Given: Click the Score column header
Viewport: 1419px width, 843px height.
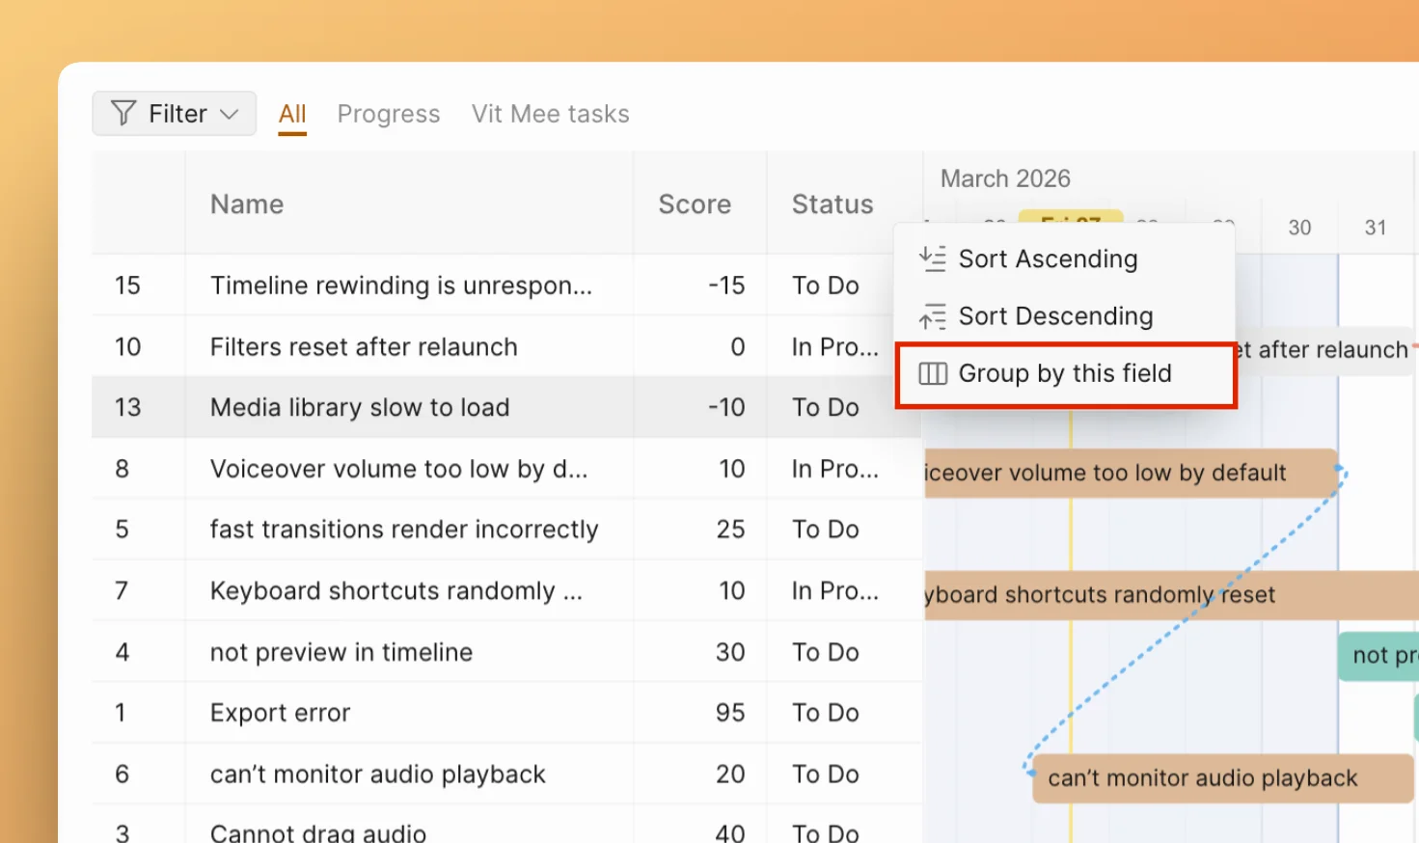Looking at the screenshot, I should pos(694,204).
